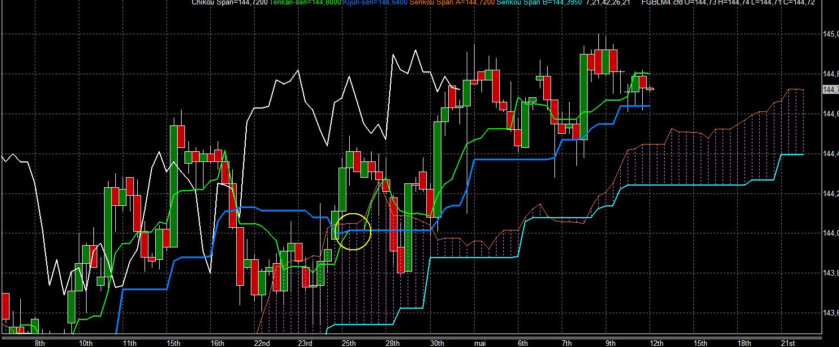
Task: Click the 18th date label on time axis
Action: (745, 343)
